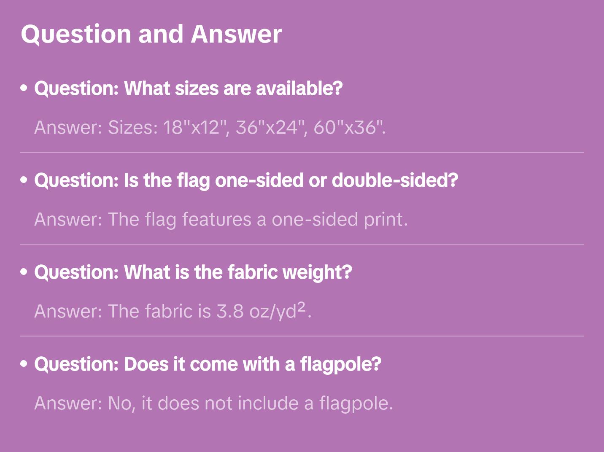
Task: Click the bullet beside the flagpole question
Action: pos(24,364)
